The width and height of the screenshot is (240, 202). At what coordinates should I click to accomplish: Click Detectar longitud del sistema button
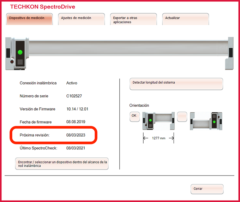176,84
